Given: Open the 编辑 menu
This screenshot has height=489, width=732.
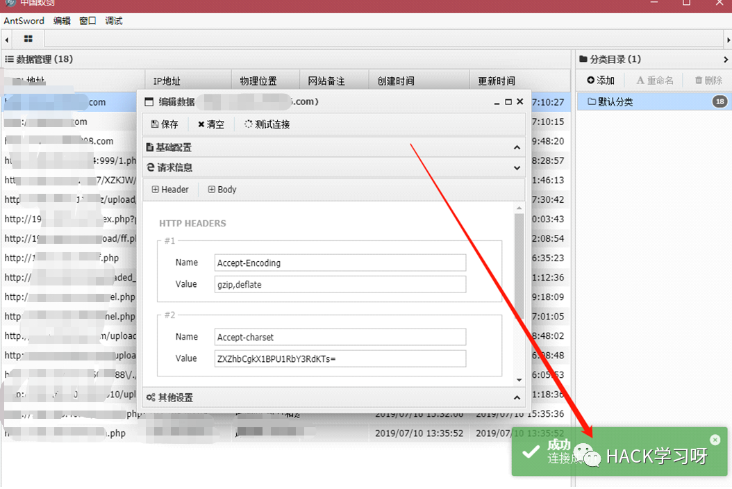Looking at the screenshot, I should point(62,21).
